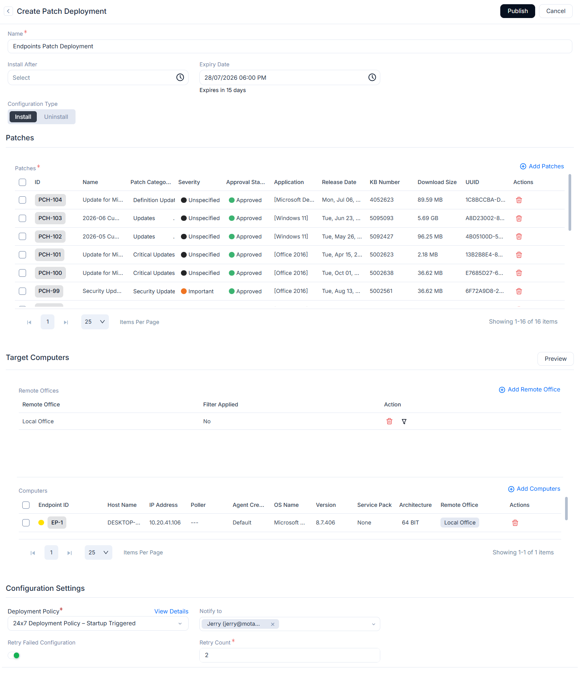
Task: Click the Severity column header
Action: coord(189,182)
